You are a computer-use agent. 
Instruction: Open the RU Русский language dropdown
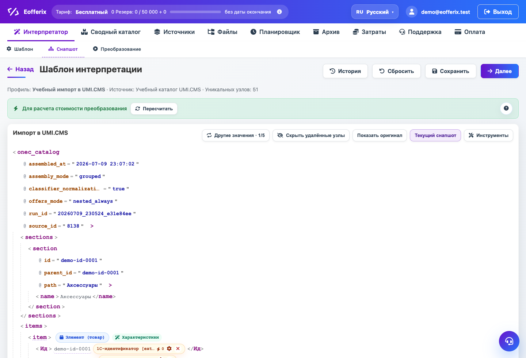(375, 12)
